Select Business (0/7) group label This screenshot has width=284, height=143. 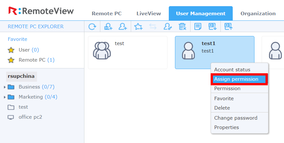(x=37, y=87)
